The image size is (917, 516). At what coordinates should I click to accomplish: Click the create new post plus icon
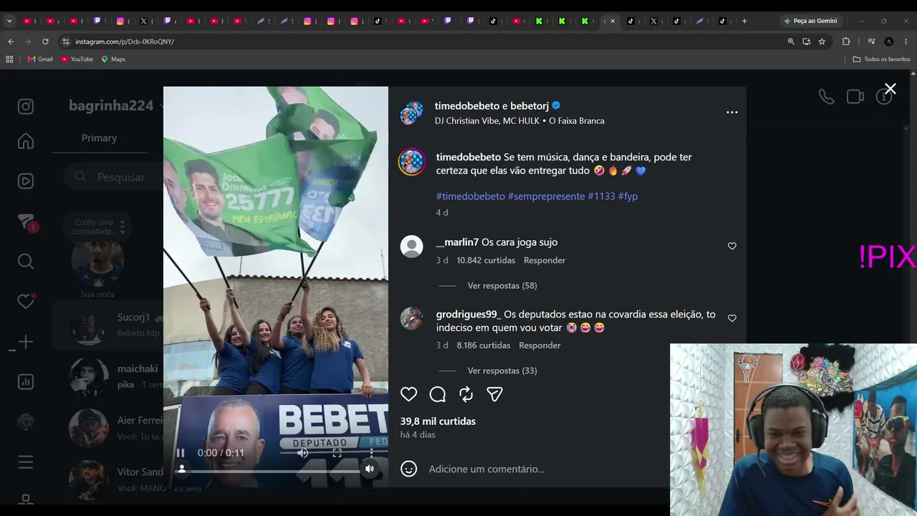tap(26, 342)
